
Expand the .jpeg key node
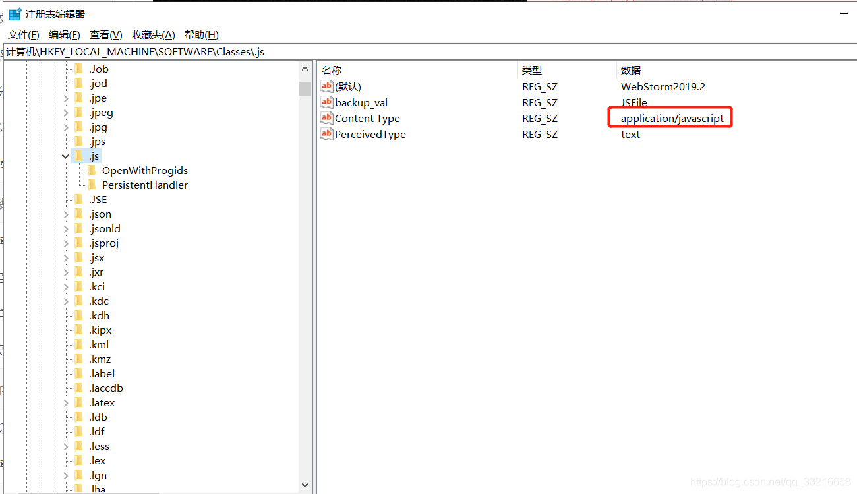[x=66, y=113]
